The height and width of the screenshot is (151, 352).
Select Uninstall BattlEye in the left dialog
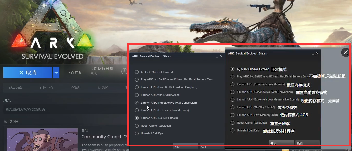137,133
